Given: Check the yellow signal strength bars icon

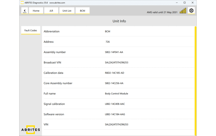Looking at the screenshot, I should coord(183,11).
